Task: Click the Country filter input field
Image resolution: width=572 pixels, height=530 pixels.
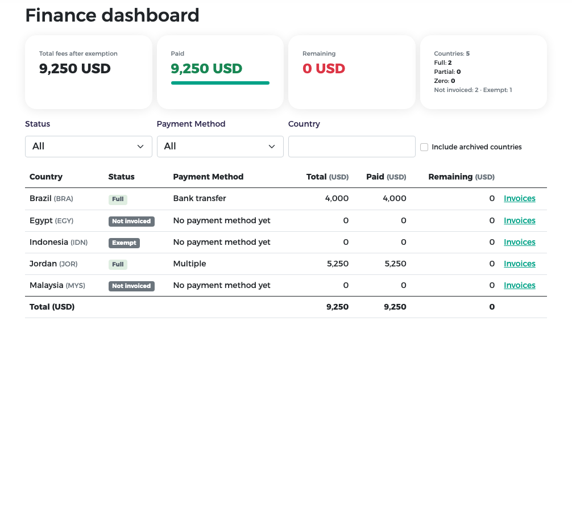Action: point(351,147)
